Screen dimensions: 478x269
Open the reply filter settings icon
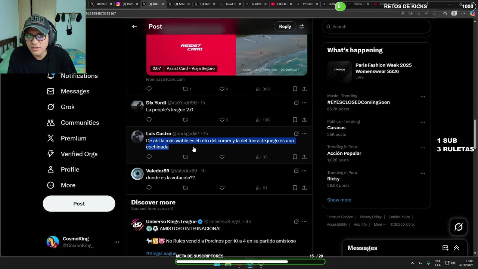pos(302,27)
